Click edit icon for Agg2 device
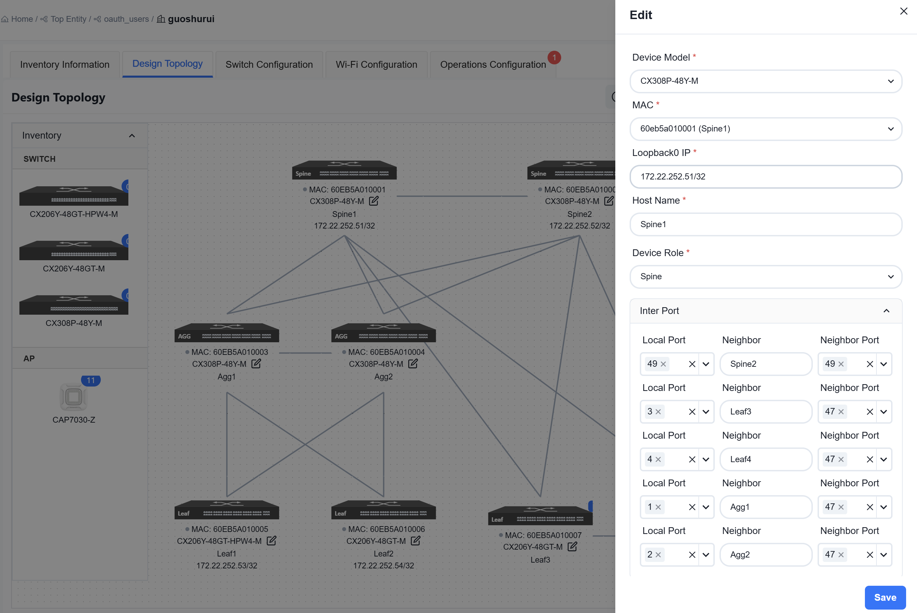 pyautogui.click(x=413, y=364)
